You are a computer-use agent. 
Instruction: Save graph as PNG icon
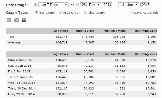[24, 20]
